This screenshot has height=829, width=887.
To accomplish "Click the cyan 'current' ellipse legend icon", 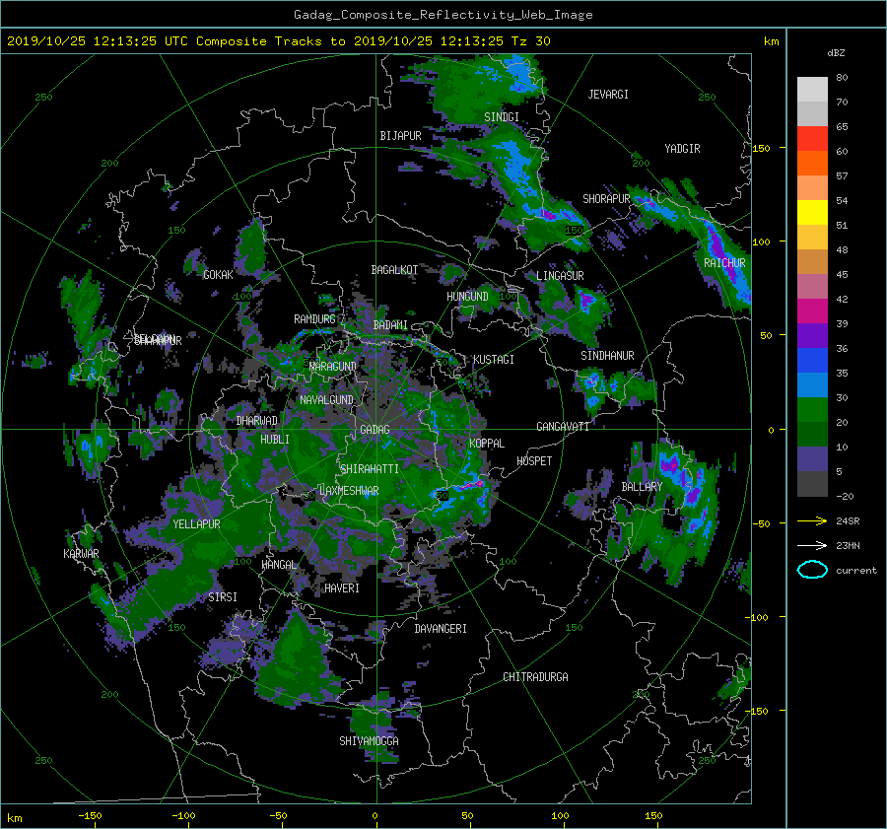I will click(x=812, y=570).
